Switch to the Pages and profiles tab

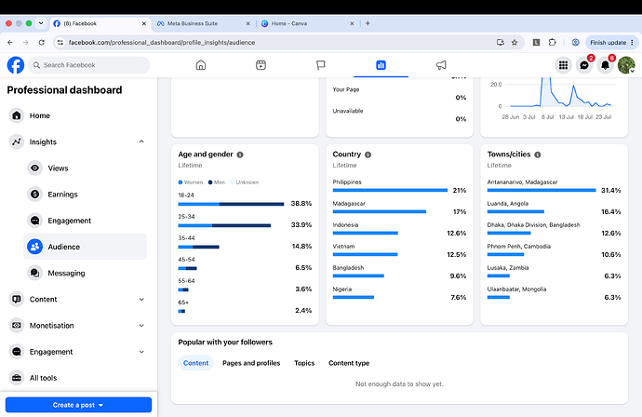click(251, 363)
